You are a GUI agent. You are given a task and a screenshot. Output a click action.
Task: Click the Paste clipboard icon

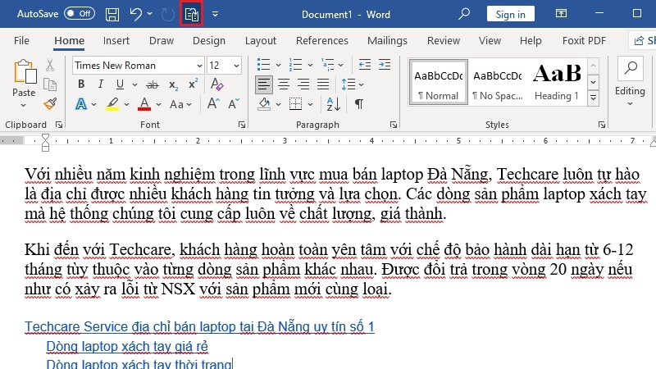coord(24,71)
